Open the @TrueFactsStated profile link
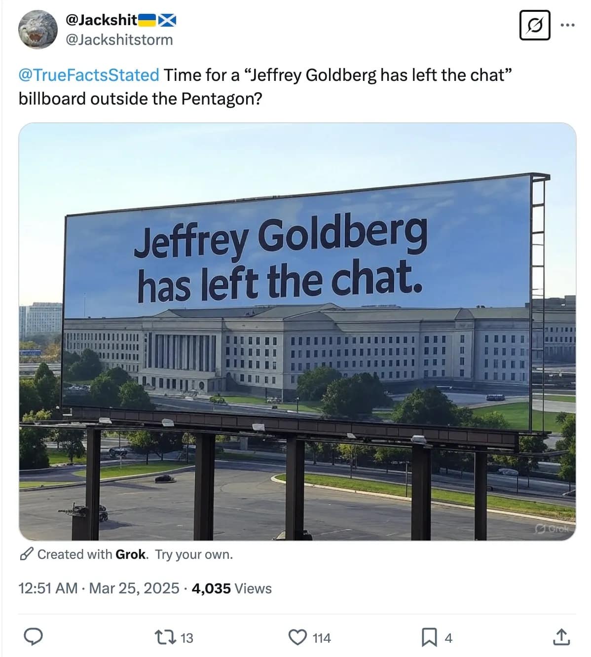 (85, 75)
